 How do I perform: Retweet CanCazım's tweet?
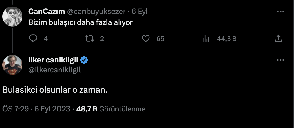(89, 39)
